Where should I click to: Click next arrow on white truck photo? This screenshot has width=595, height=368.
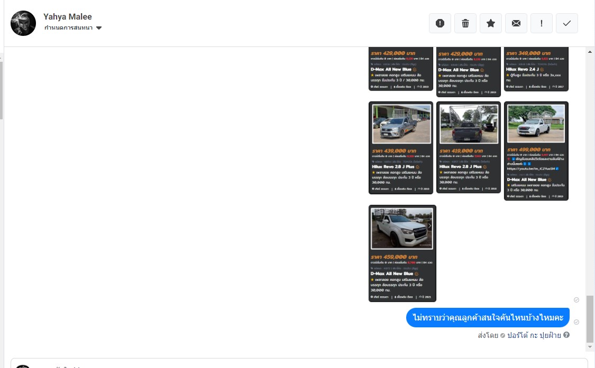coord(429,226)
